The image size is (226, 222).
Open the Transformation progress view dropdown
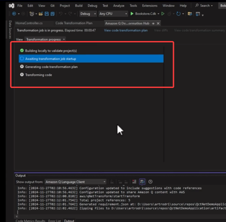pyautogui.click(x=45, y=39)
